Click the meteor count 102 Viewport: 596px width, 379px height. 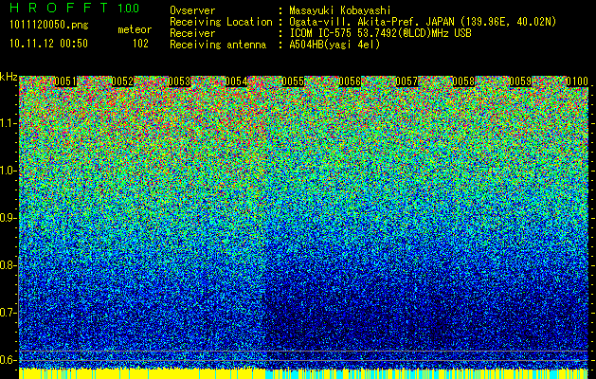tap(140, 44)
